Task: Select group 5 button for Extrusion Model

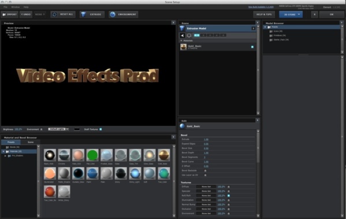Action: (x=223, y=35)
